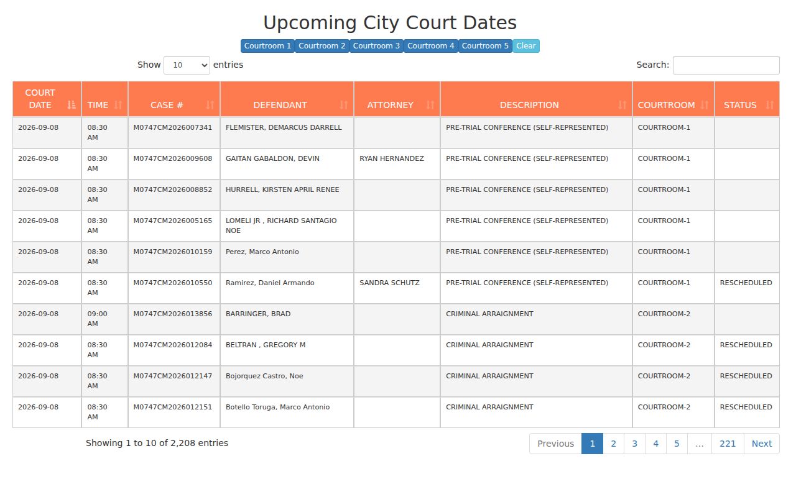Click the Status column sort arrows
Image resolution: width=796 pixels, height=497 pixels.
(770, 105)
